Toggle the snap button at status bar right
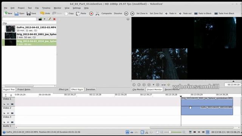Screen dimensions: 242x136 208,132
